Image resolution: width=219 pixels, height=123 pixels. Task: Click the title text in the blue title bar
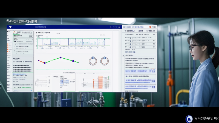coord(41,27)
